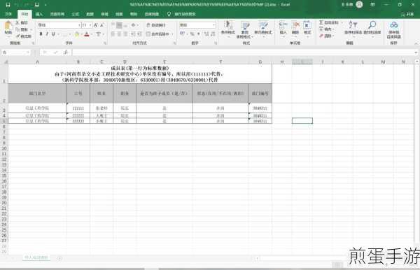The height and width of the screenshot is (270, 420).
Task: Toggle Top Align for cells
Action: click(113, 25)
